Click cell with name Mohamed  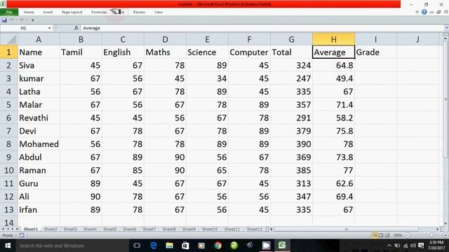[x=39, y=144]
